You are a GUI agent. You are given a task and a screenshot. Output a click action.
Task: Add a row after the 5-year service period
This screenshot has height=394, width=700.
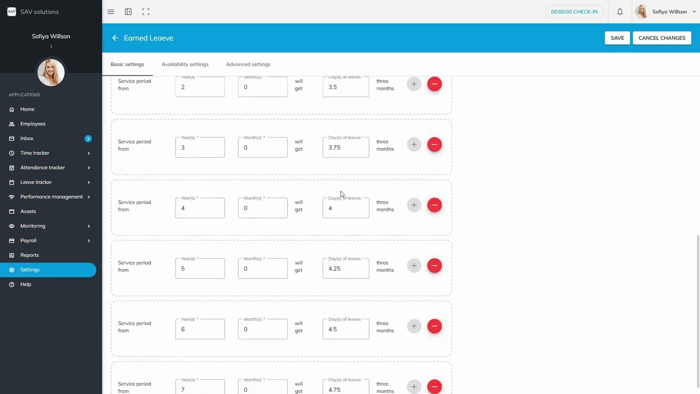[414, 265]
